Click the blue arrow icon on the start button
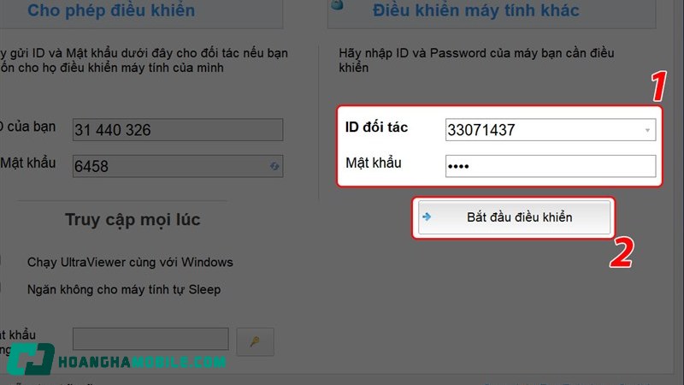684x385 pixels. pyautogui.click(x=427, y=216)
